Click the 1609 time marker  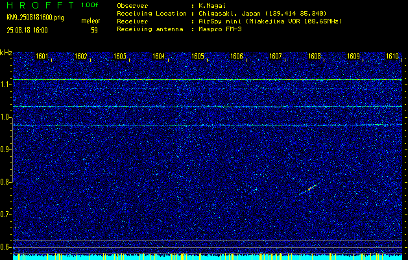point(354,57)
